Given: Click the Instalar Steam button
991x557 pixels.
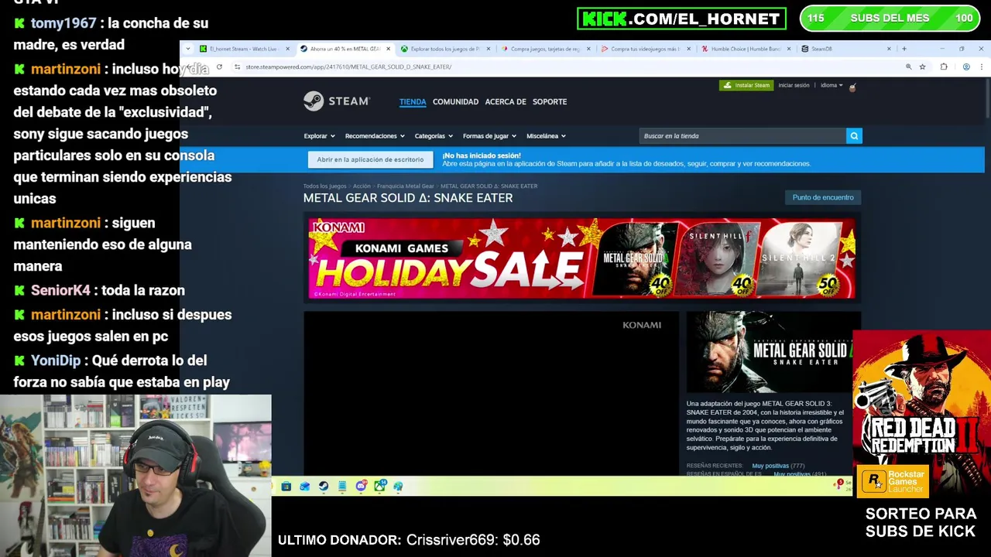Looking at the screenshot, I should click(746, 85).
